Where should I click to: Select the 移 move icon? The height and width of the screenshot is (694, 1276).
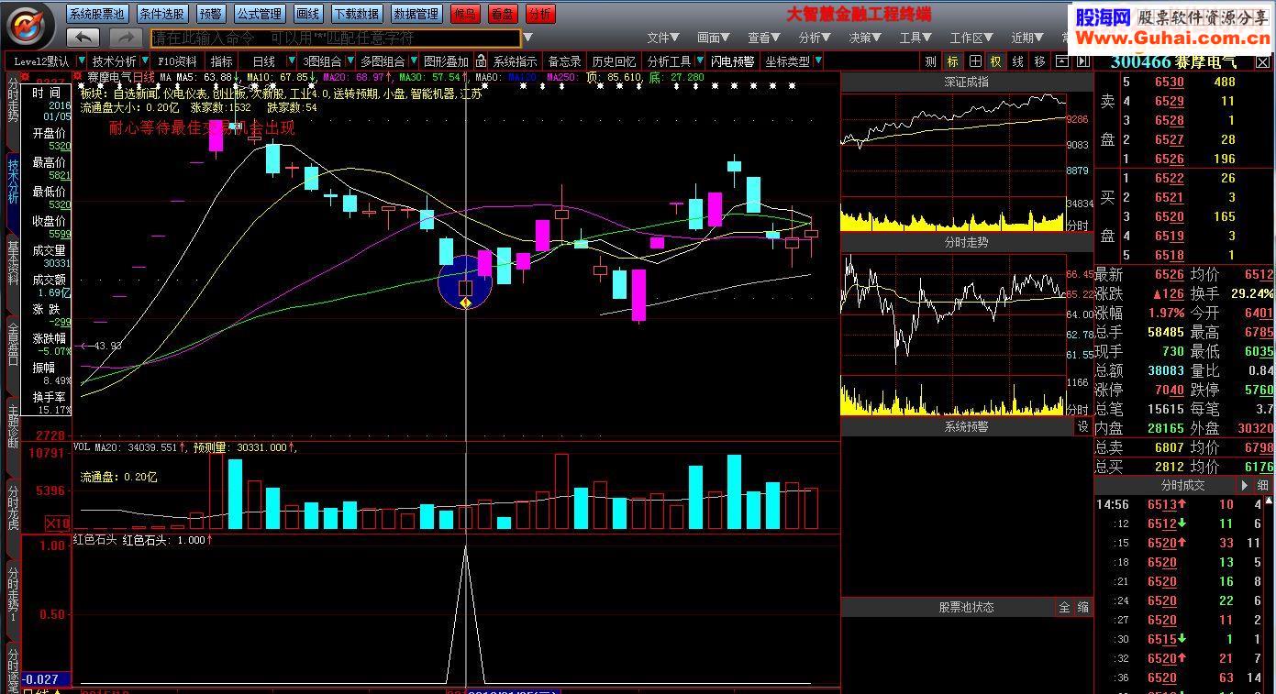[x=1039, y=61]
